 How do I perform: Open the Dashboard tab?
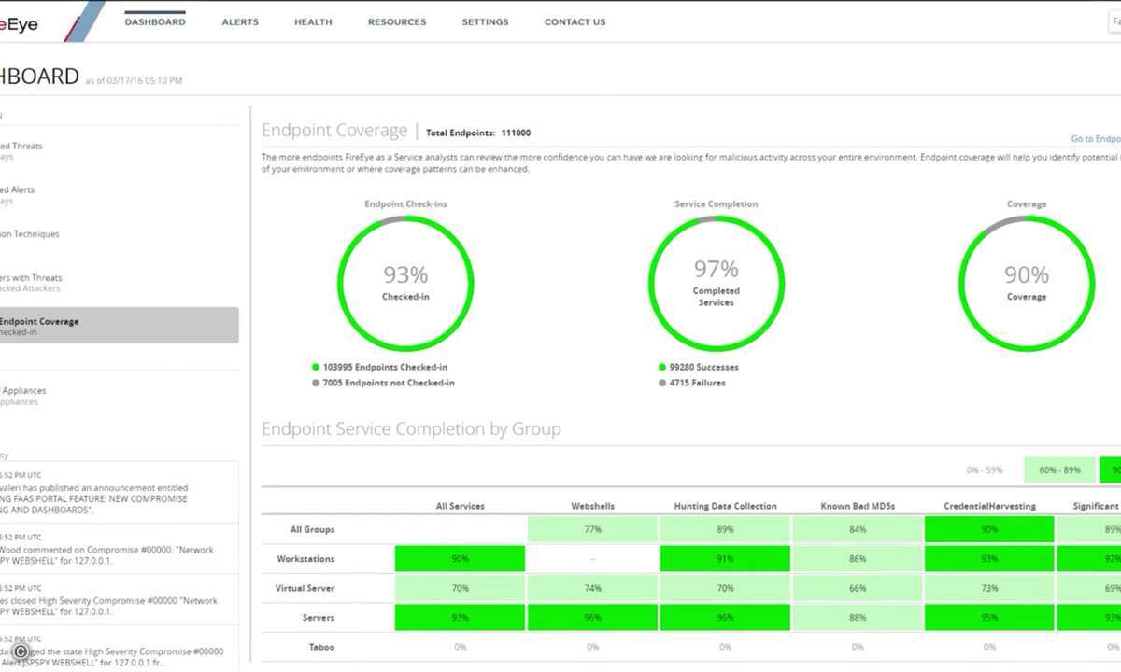click(x=155, y=21)
